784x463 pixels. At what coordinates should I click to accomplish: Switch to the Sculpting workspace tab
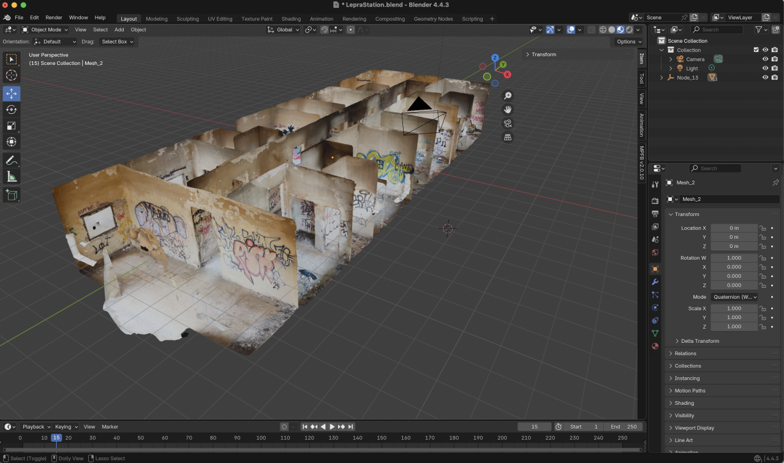coord(187,18)
